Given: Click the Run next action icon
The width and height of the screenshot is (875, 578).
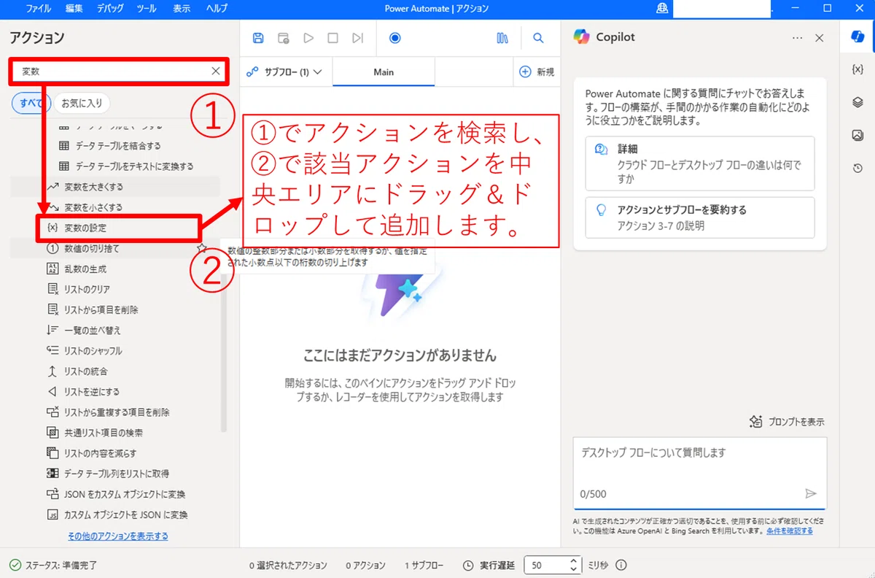Looking at the screenshot, I should point(357,38).
